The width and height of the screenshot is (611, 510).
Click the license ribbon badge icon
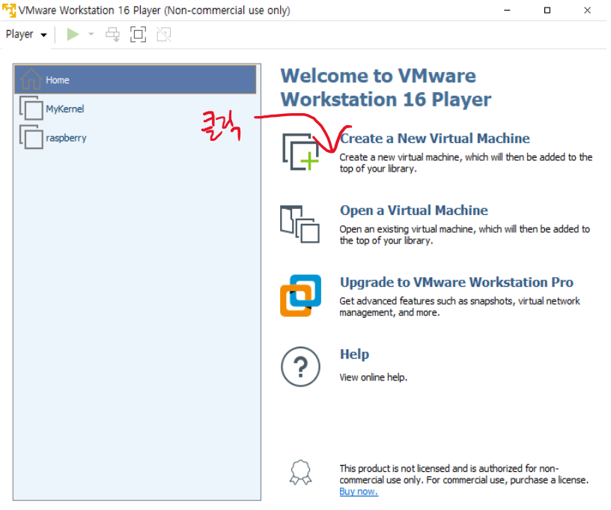[300, 473]
